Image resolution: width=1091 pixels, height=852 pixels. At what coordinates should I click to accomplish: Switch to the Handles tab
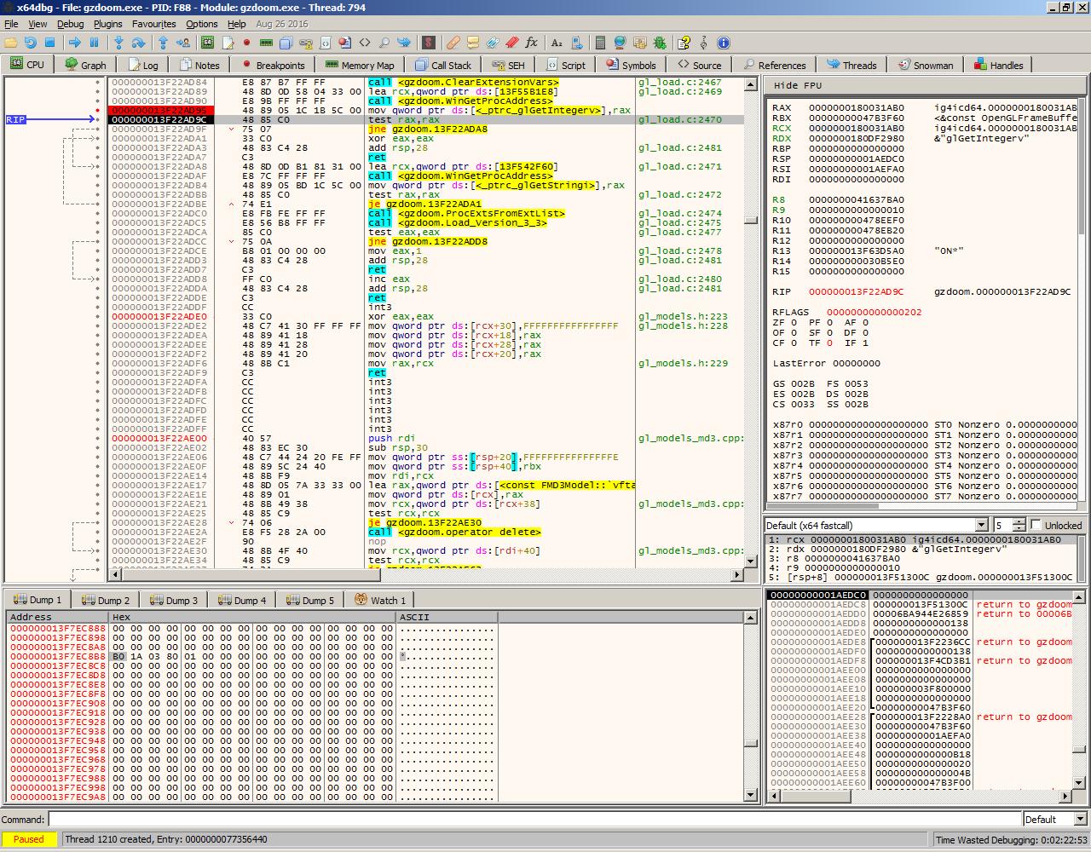(x=998, y=65)
